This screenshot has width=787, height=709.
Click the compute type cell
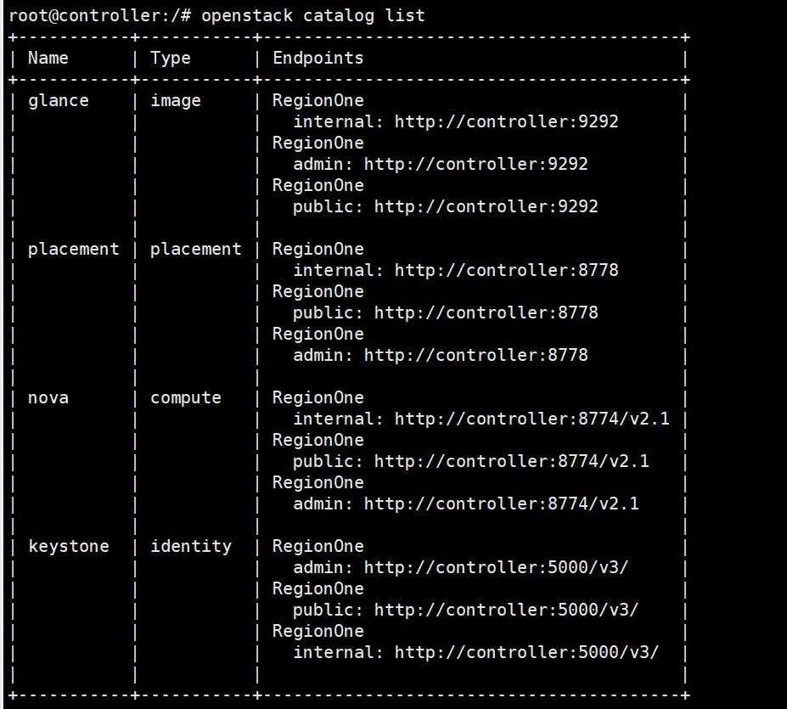pos(186,397)
